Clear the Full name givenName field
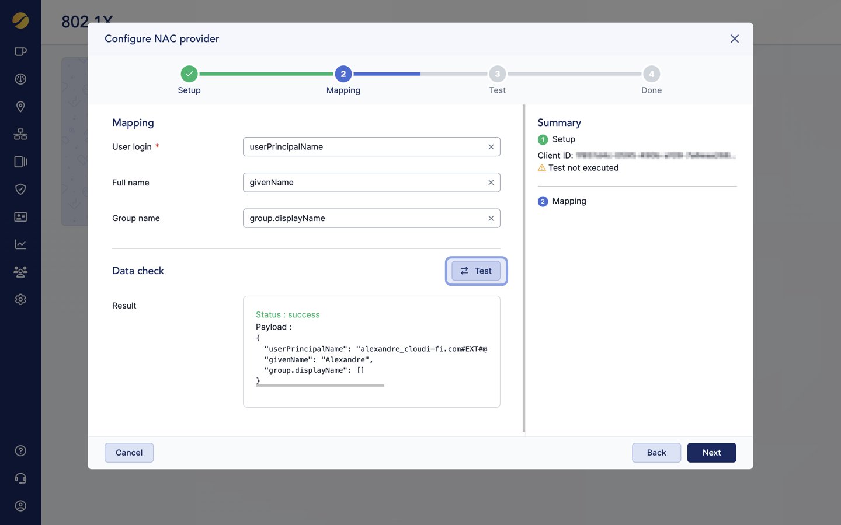 pyautogui.click(x=491, y=183)
